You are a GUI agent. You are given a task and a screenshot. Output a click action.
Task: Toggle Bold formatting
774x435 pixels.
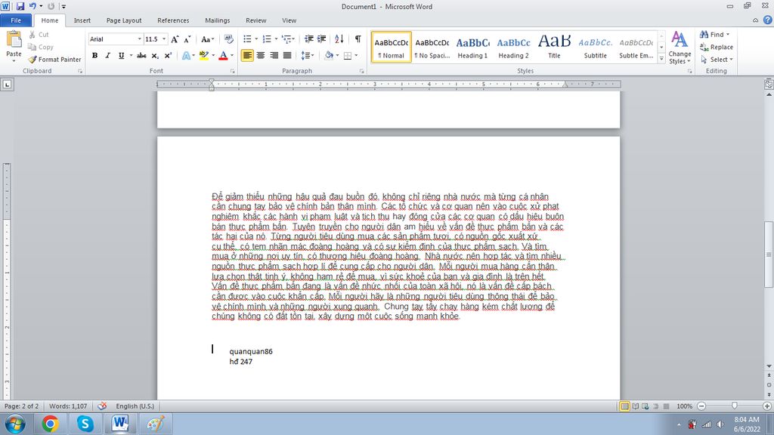pyautogui.click(x=94, y=56)
